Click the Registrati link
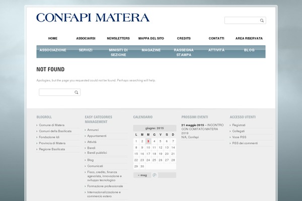The image size is (302, 201). 239,125
